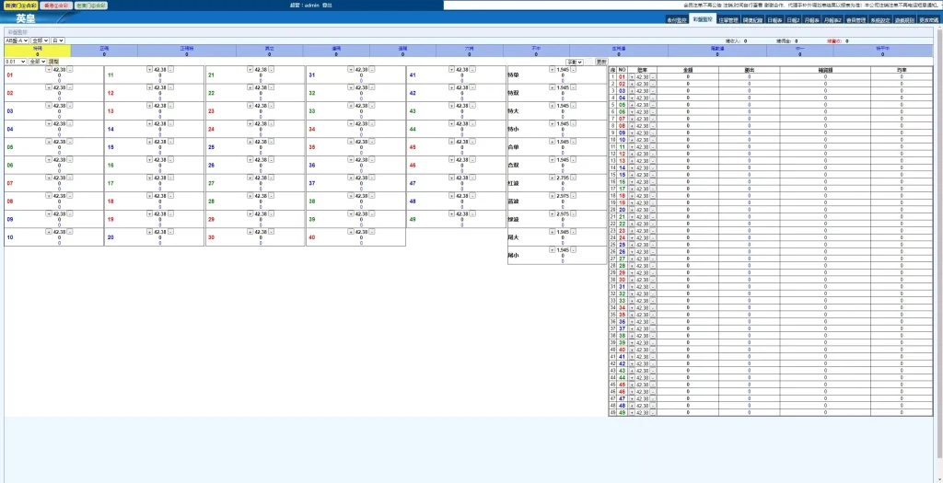The height and width of the screenshot is (483, 943).
Task: Decrease odds for number 21 in grid
Action: coord(272,70)
